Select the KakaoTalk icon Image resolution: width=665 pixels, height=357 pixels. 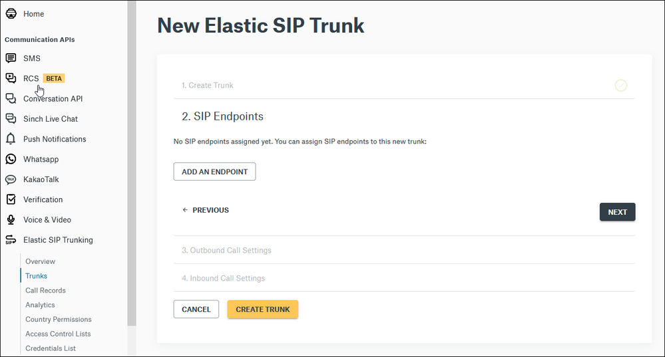coord(11,179)
